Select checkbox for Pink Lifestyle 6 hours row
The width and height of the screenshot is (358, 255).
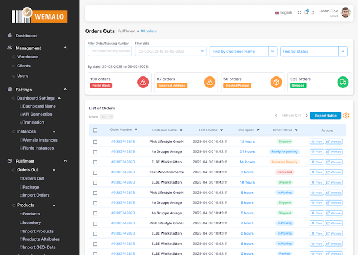pyautogui.click(x=95, y=193)
